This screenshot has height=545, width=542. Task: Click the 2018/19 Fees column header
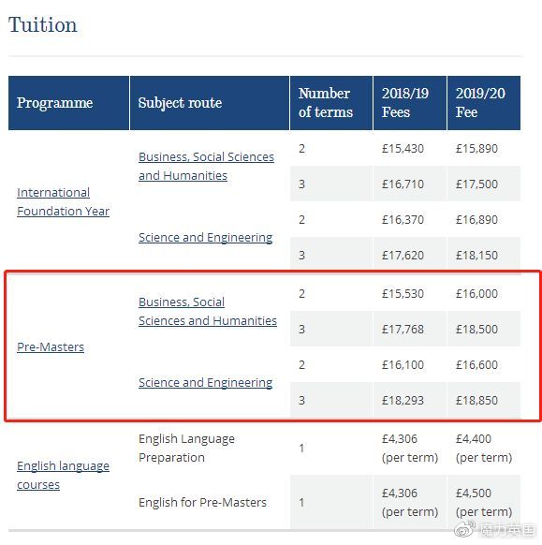click(410, 103)
